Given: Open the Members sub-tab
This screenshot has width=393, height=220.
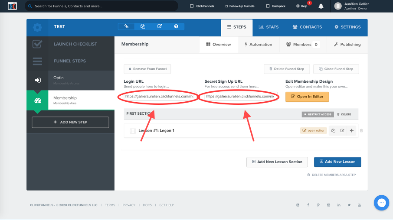Looking at the screenshot, I should point(303,45).
